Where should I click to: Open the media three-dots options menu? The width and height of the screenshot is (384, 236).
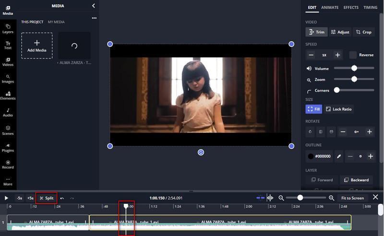(94, 18)
